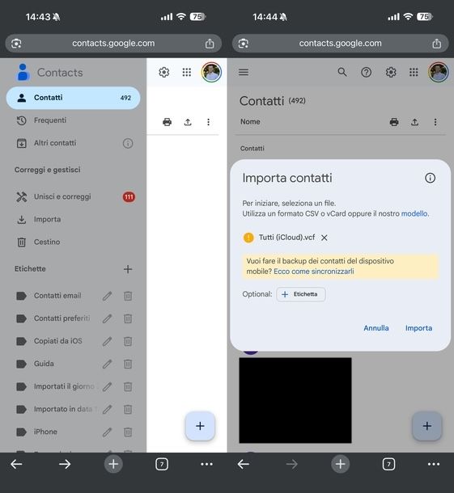This screenshot has width=454, height=493.
Task: Open the Contatti email label
Action: (x=57, y=296)
